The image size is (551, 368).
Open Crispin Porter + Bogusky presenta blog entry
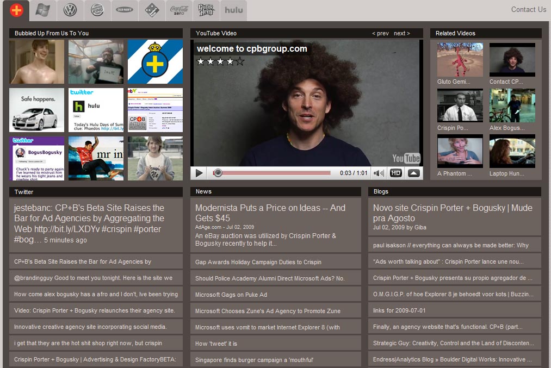pyautogui.click(x=455, y=278)
